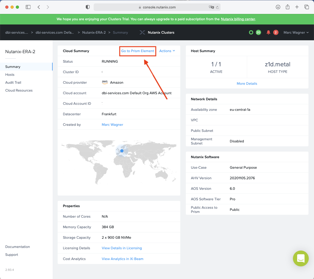Open Documentation link in sidebar
Viewport: 314px width, 279px height.
pyautogui.click(x=18, y=247)
